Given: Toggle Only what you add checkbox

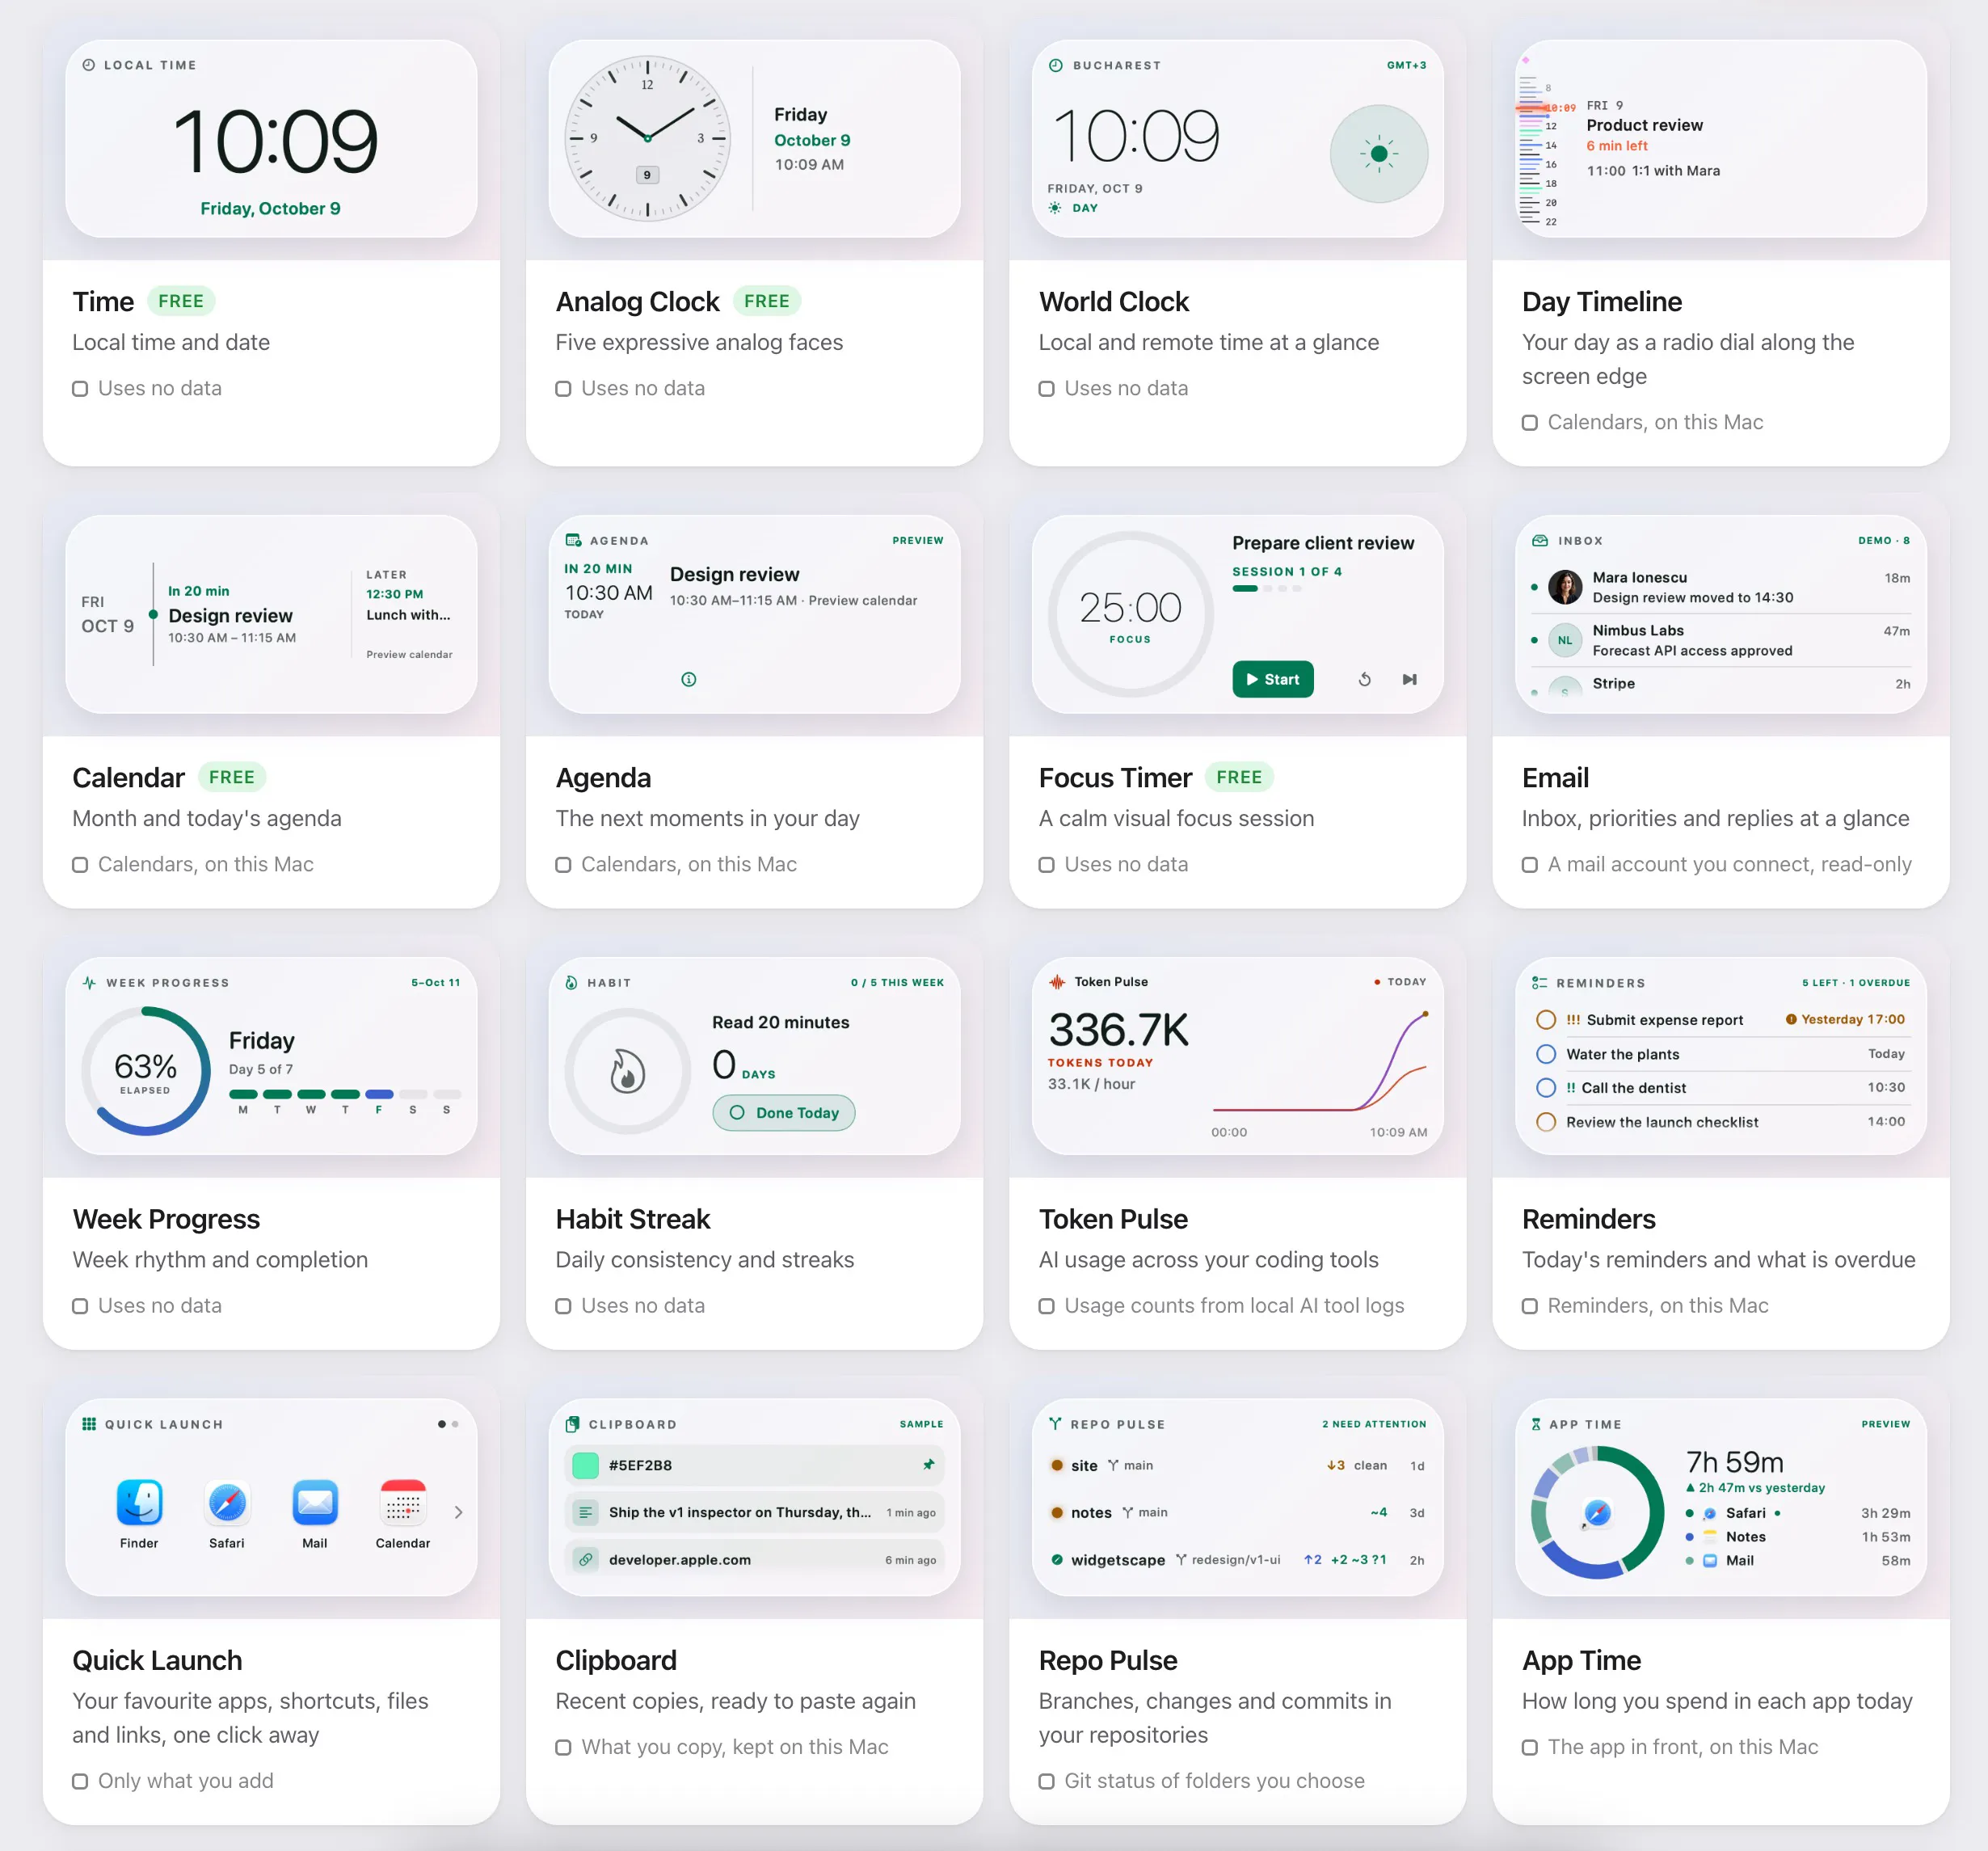Looking at the screenshot, I should coord(80,1782).
